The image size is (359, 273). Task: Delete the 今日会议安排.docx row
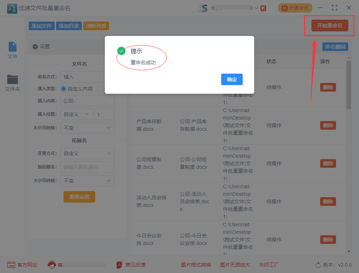328,240
